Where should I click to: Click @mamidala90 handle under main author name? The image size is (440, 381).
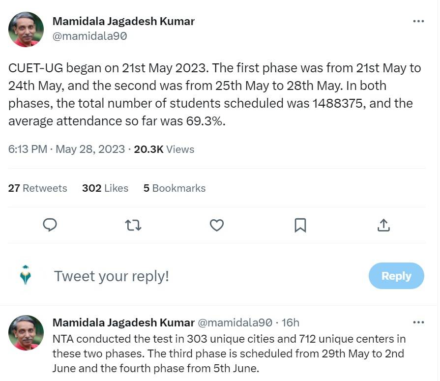click(x=89, y=36)
